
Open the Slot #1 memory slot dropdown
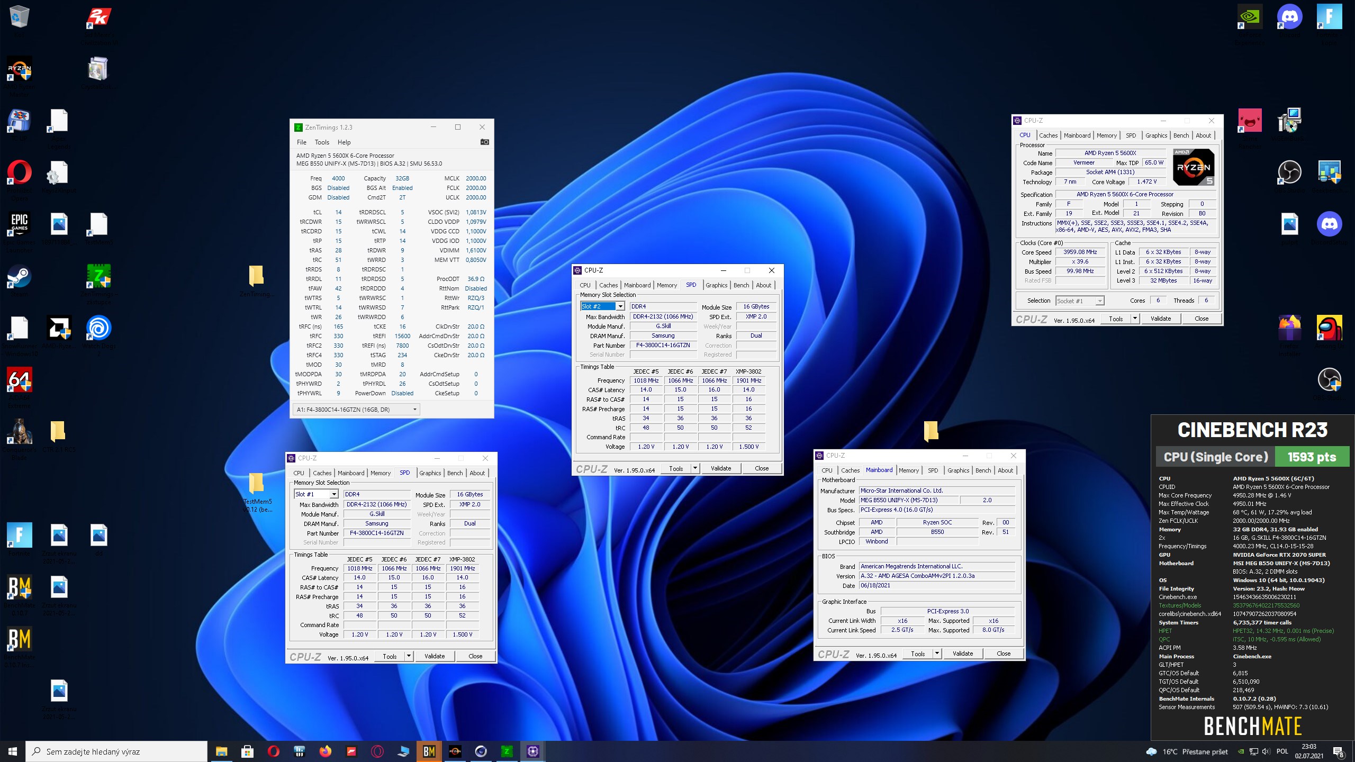[x=334, y=494]
